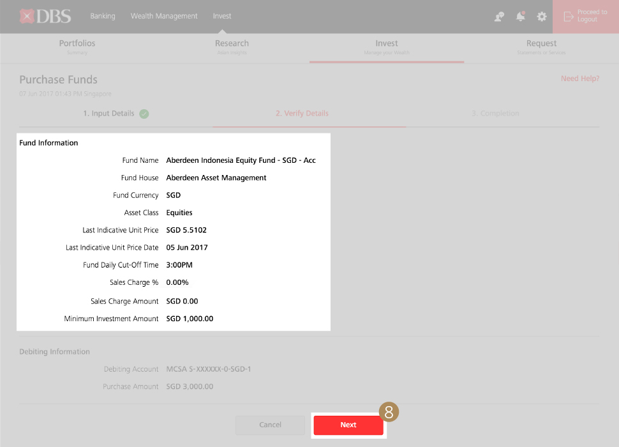Click purchase amount SGD 3,000.00
Image resolution: width=619 pixels, height=447 pixels.
tap(190, 386)
